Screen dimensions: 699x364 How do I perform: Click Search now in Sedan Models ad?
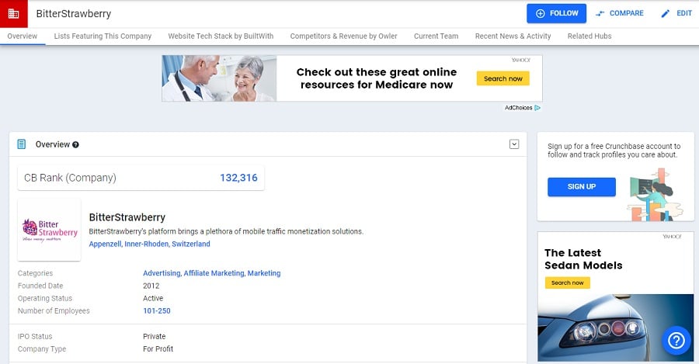567,283
